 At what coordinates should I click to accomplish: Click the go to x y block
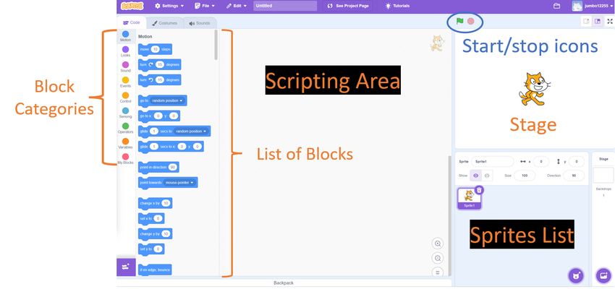coord(159,116)
